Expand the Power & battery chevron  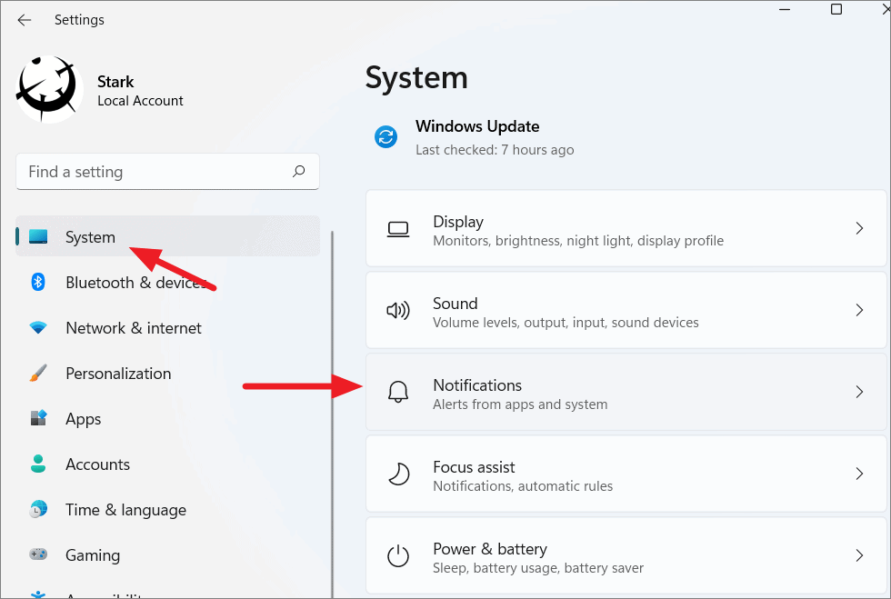point(859,555)
